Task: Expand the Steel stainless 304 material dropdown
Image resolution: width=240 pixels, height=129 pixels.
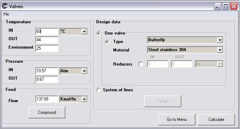Action: tap(220, 50)
